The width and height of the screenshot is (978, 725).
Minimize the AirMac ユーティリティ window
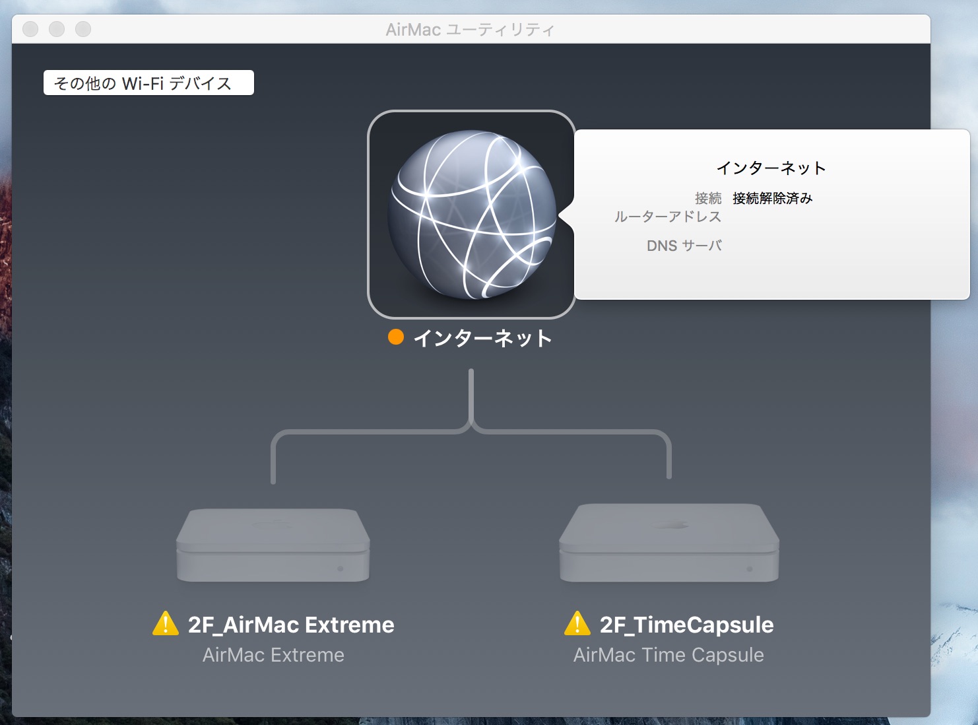click(57, 29)
